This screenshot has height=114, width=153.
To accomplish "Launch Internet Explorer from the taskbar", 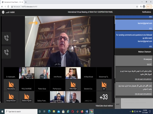I will [68, 111].
